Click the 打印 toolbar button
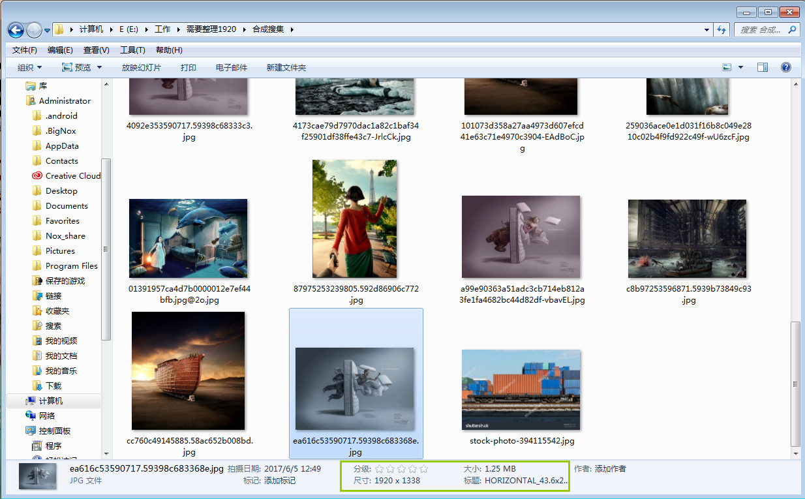Image resolution: width=805 pixels, height=499 pixels. 189,67
